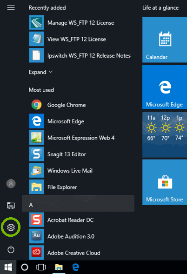This screenshot has width=187, height=274.
Task: Click 'Ipswitch WS_FTP 12 Release Notes' text
Action: coord(89,55)
